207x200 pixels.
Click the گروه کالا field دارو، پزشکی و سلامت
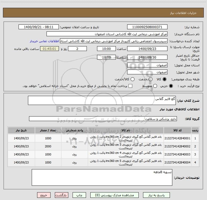(x=103, y=119)
